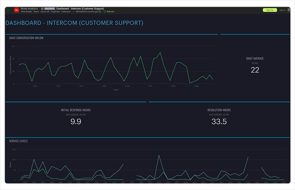Click the info icon beside refreshed time
Viewport: 295px width, 190px height.
pyautogui.click(x=100, y=12)
